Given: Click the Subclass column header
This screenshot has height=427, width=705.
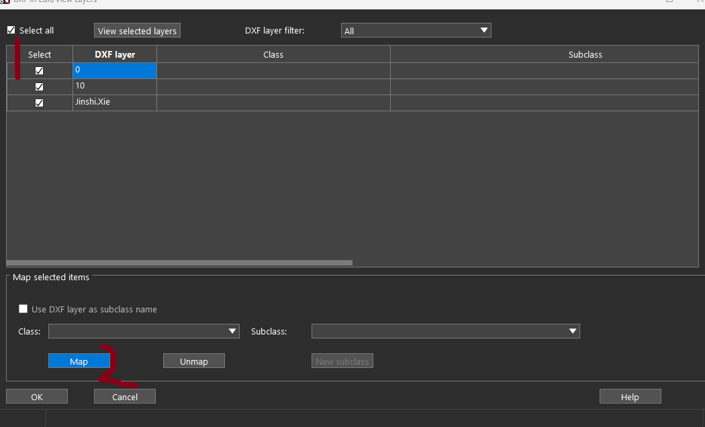Looking at the screenshot, I should pyautogui.click(x=544, y=54).
